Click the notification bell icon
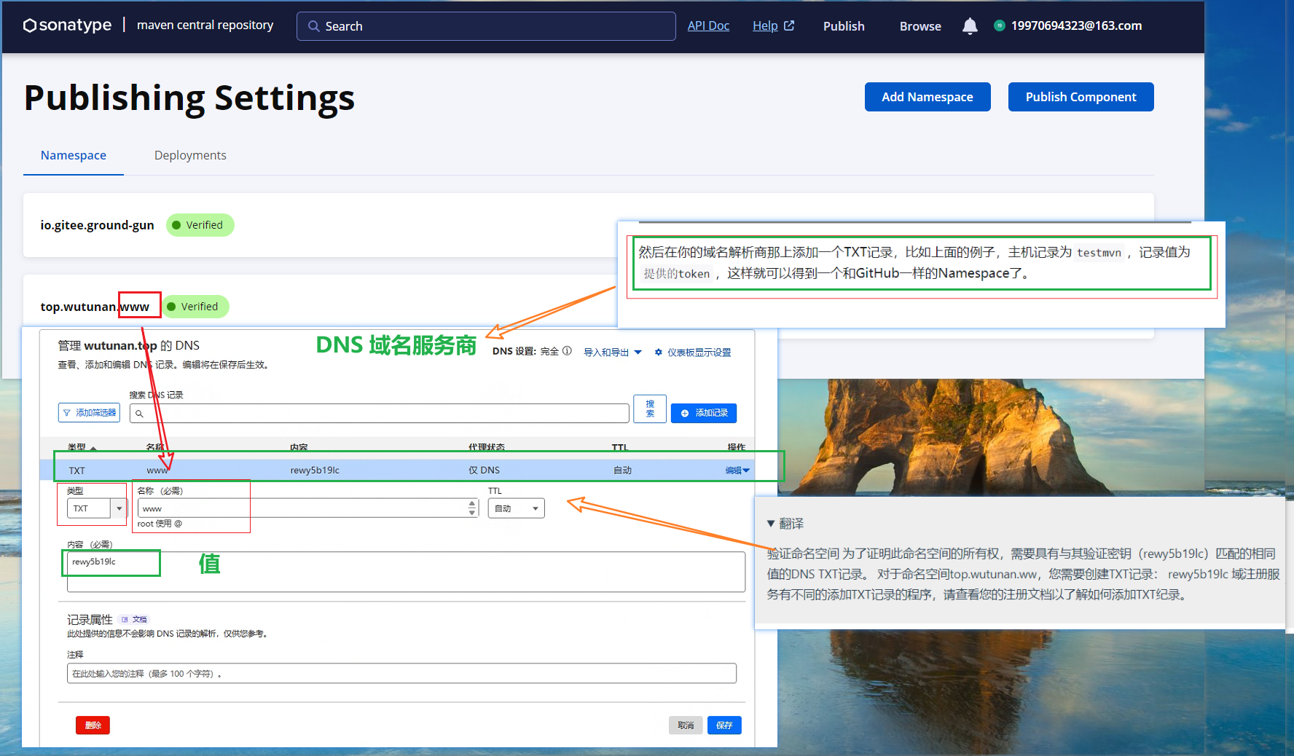The image size is (1294, 756). tap(969, 26)
